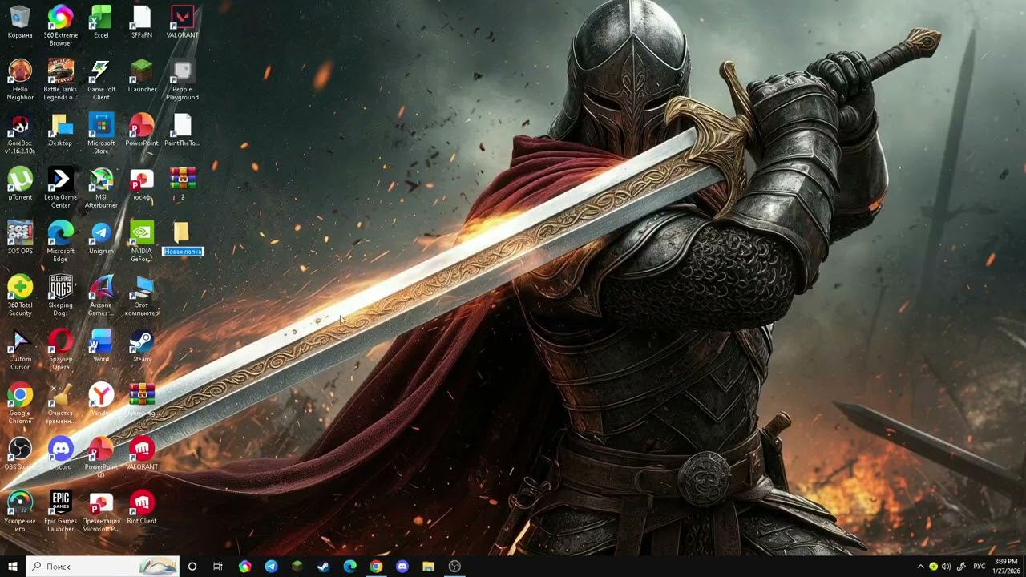Open Cortana circle button on taskbar
Screen dimensions: 1026x577
point(192,566)
